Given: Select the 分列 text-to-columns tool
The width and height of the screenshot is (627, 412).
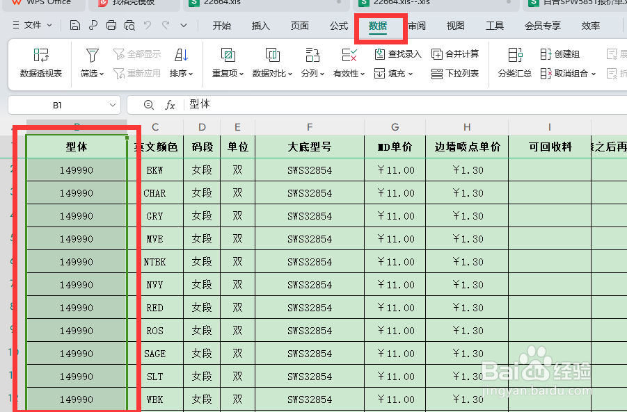Looking at the screenshot, I should pos(313,64).
